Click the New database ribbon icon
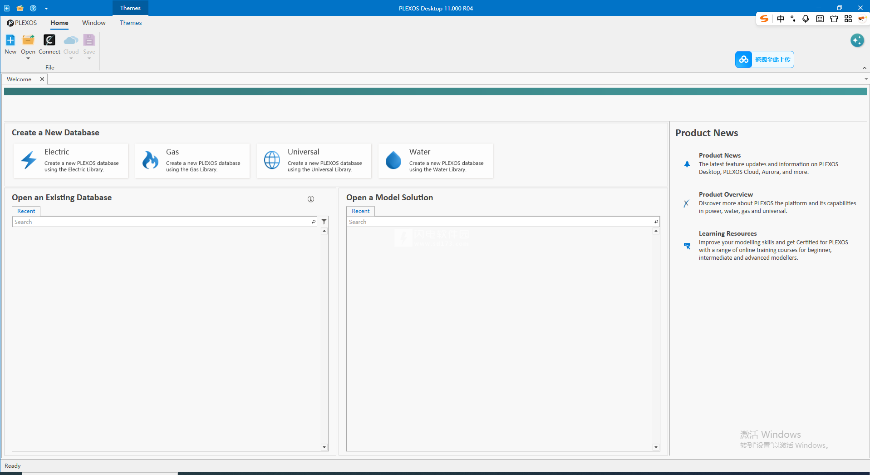 point(10,40)
